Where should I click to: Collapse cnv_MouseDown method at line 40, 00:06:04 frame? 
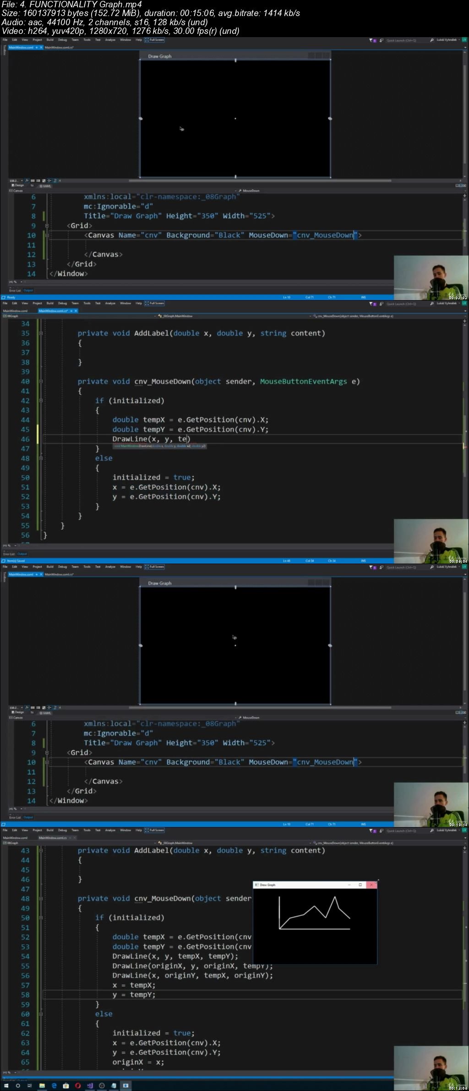(x=41, y=382)
